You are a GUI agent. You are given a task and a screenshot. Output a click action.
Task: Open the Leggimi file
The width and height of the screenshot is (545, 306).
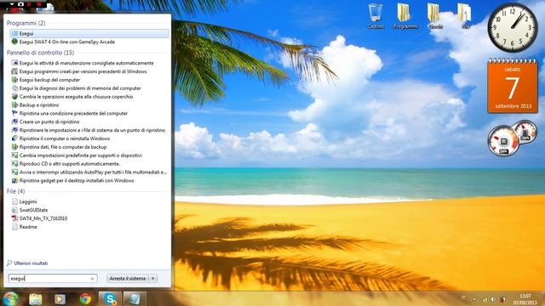tap(28, 201)
